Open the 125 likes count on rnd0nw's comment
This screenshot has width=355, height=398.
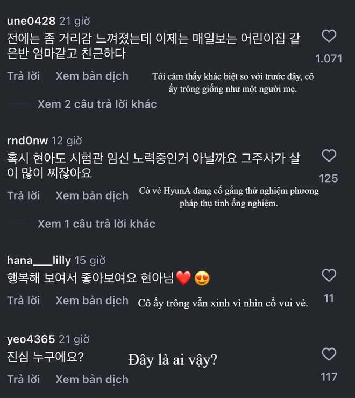pyautogui.click(x=329, y=178)
